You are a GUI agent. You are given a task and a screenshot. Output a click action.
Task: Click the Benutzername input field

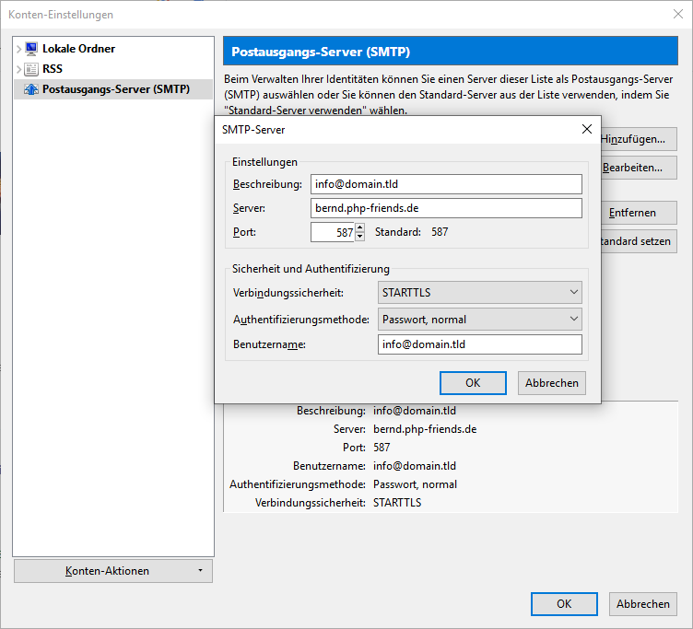click(x=479, y=344)
